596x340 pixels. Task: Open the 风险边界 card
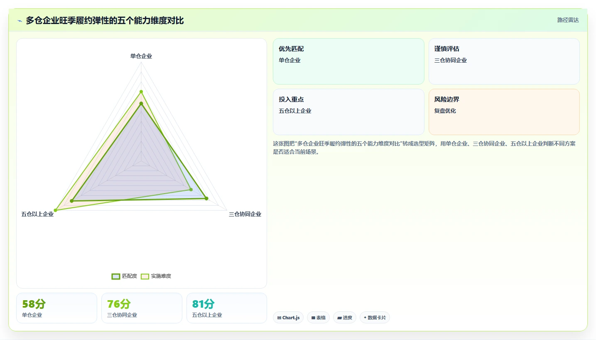tap(504, 112)
